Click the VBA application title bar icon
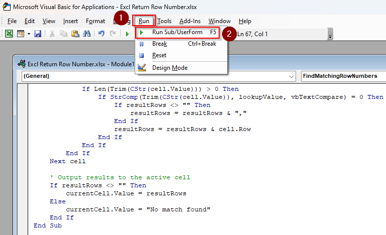This screenshot has width=386, height=235. coord(7,7)
